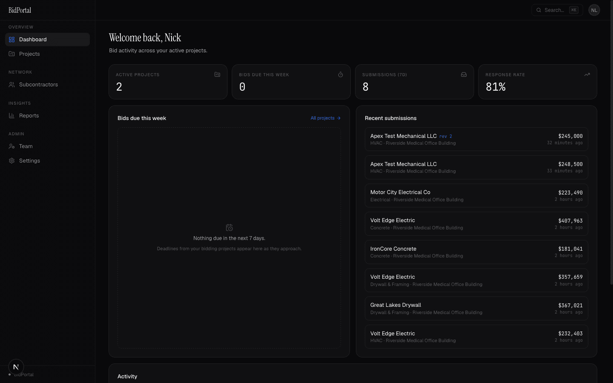Click the All projects link

pyautogui.click(x=326, y=118)
